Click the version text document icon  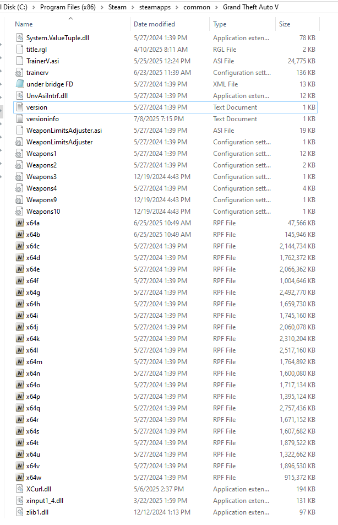click(20, 107)
